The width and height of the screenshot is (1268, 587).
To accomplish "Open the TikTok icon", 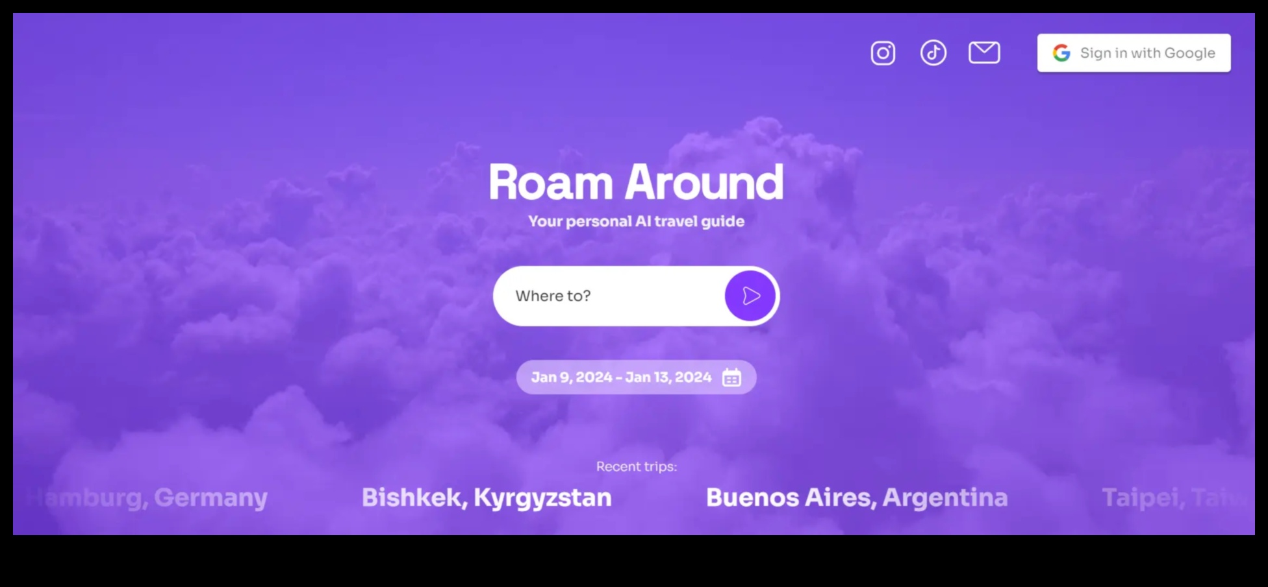I will pyautogui.click(x=933, y=53).
